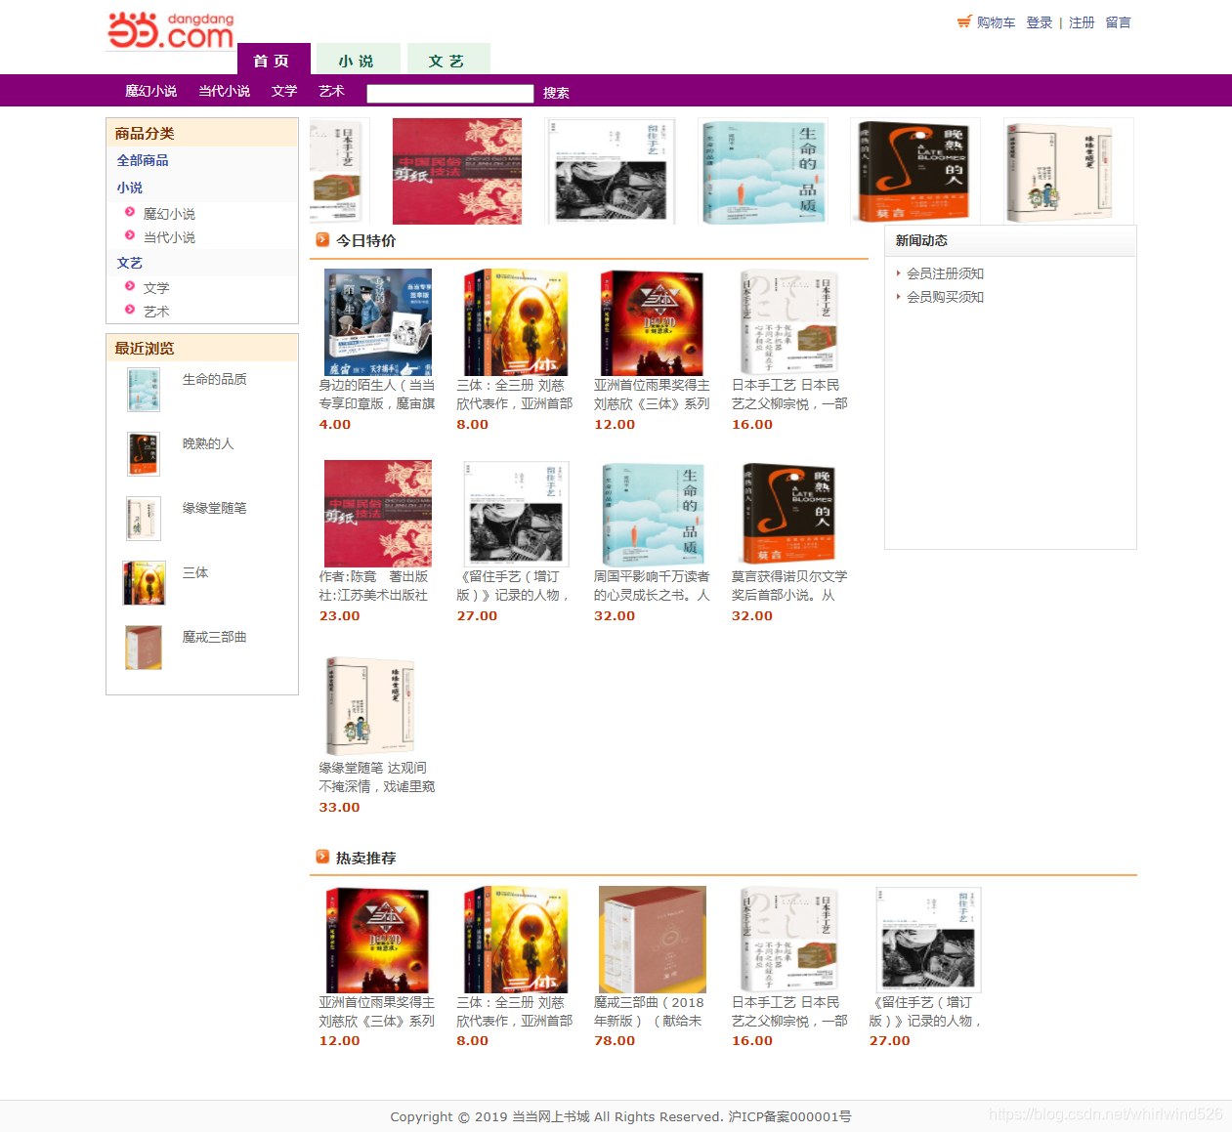1232x1132 pixels.
Task: Click the pink bullet beside 当代小说 category
Action: pyautogui.click(x=130, y=235)
